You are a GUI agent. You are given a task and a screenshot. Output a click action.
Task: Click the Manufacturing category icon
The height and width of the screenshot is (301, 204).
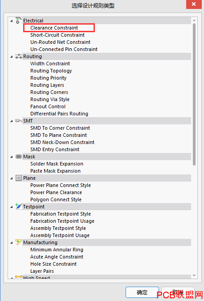pyautogui.click(x=19, y=242)
